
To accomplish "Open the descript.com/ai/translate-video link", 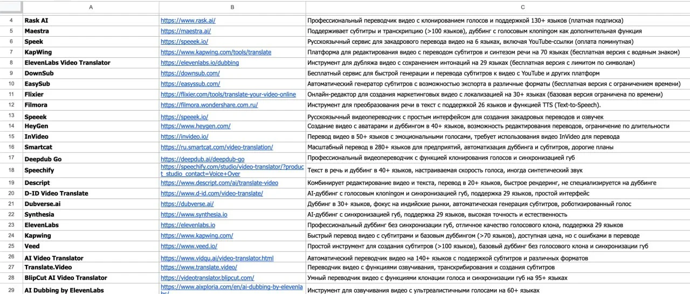I will 219,183.
